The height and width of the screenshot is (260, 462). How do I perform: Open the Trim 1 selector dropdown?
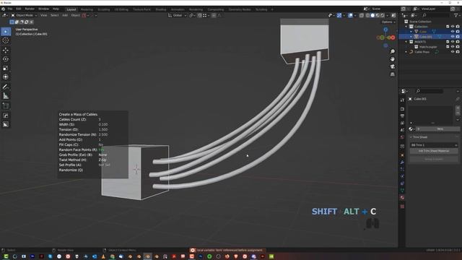(x=434, y=145)
